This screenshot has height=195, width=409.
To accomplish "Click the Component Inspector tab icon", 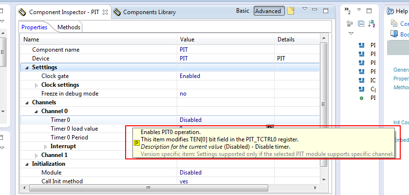I will point(22,12).
